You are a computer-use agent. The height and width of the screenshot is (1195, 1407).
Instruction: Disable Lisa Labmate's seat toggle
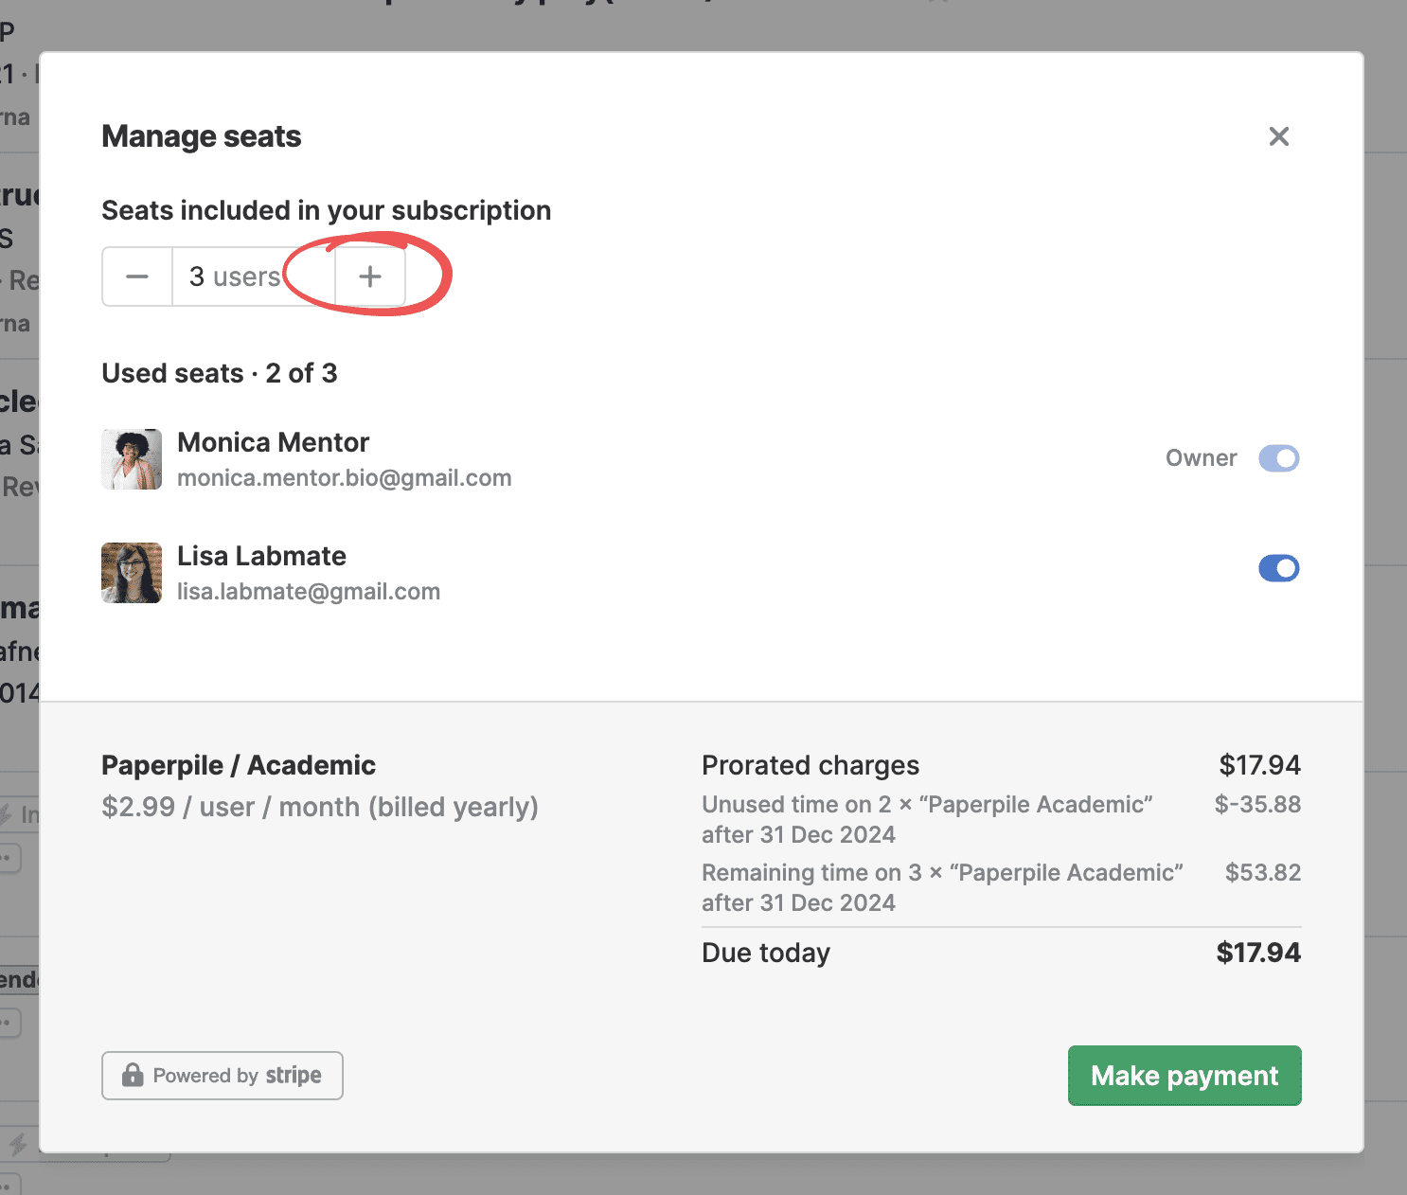pyautogui.click(x=1278, y=568)
